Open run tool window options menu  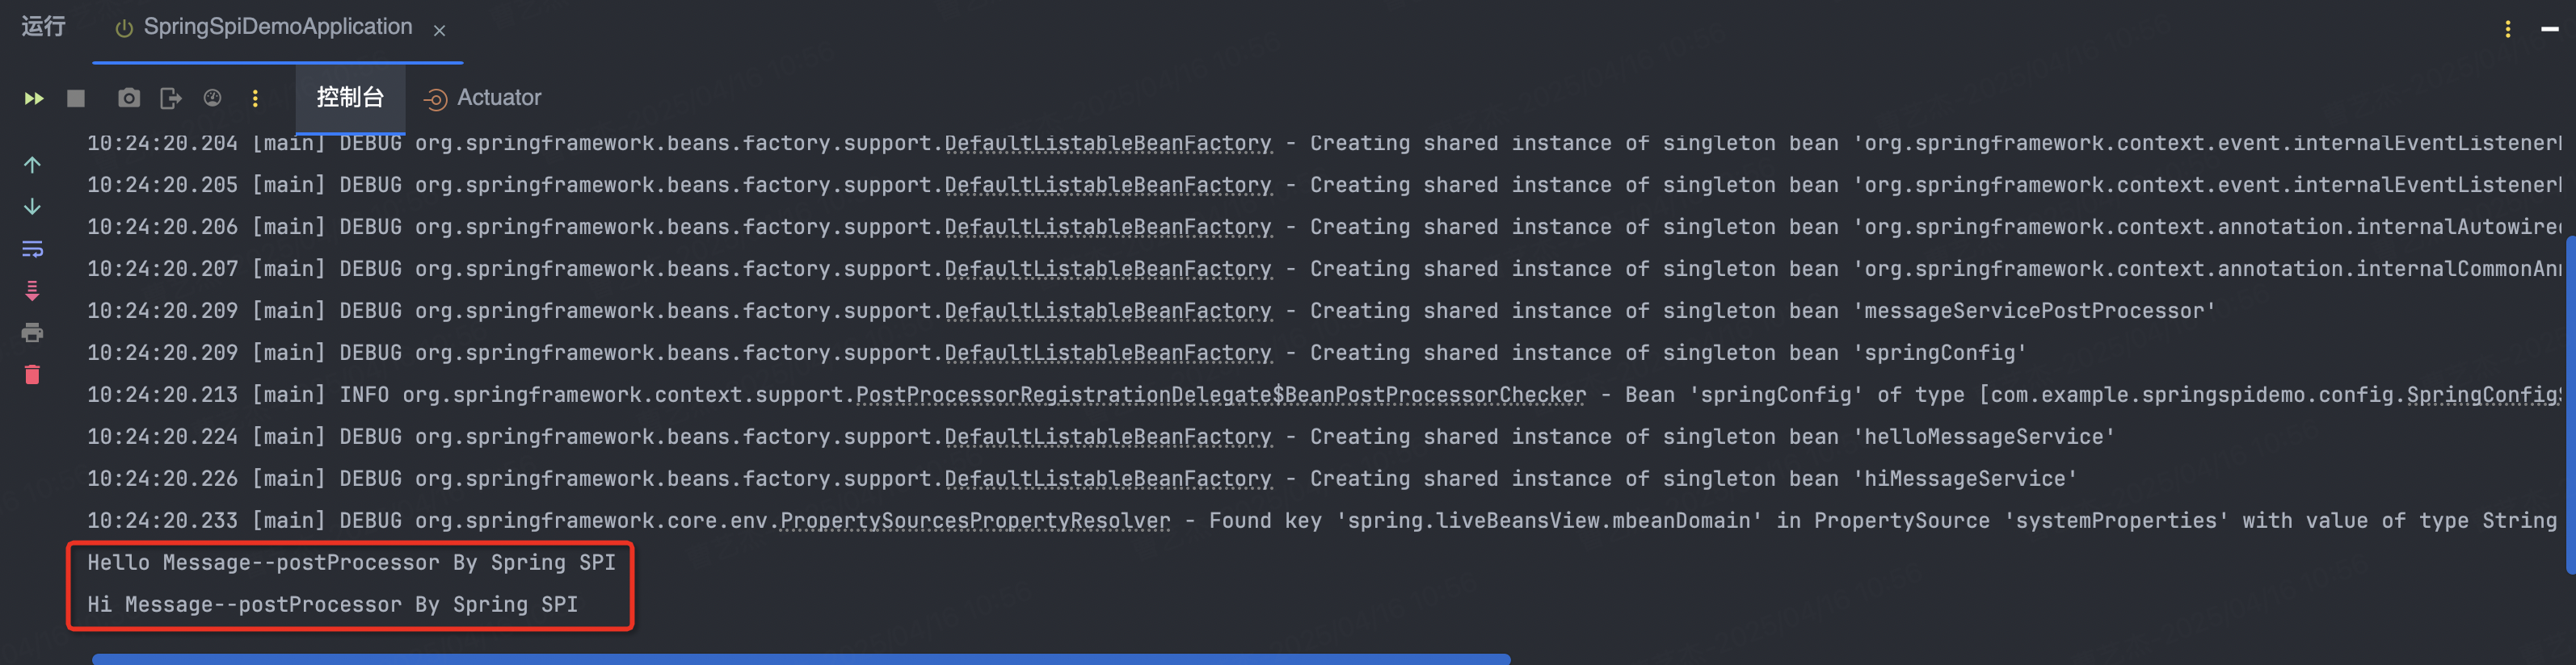click(2507, 29)
